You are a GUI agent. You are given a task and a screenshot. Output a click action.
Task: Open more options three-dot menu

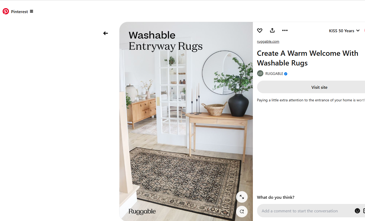click(285, 30)
